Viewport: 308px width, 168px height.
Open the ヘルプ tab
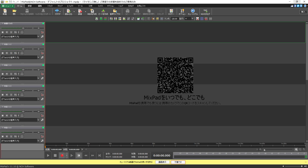click(x=121, y=6)
